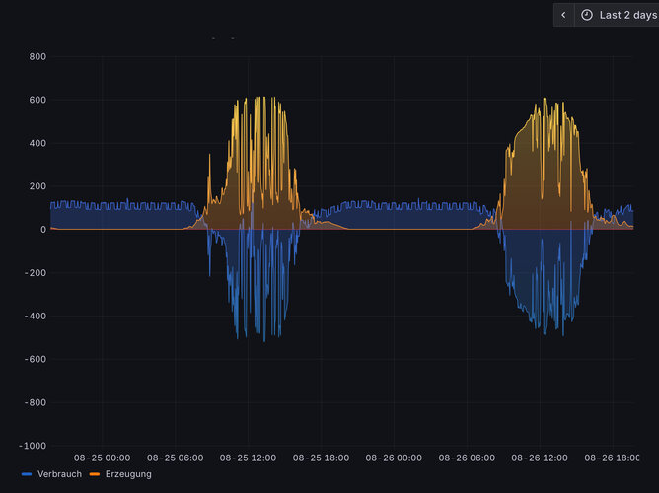Click the 08-26 06:00 x-axis time label
Image resolution: width=659 pixels, height=493 pixels.
467,458
